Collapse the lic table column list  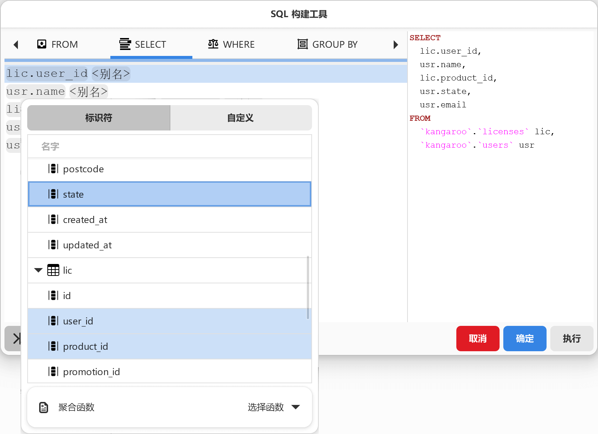[37, 270]
